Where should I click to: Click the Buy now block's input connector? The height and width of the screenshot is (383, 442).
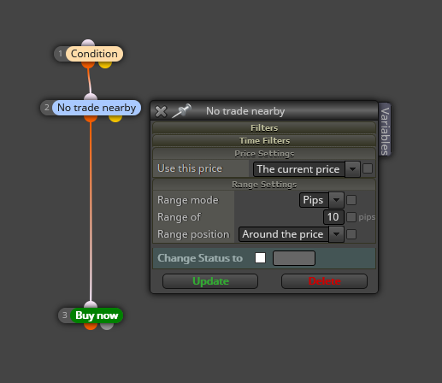pyautogui.click(x=91, y=305)
